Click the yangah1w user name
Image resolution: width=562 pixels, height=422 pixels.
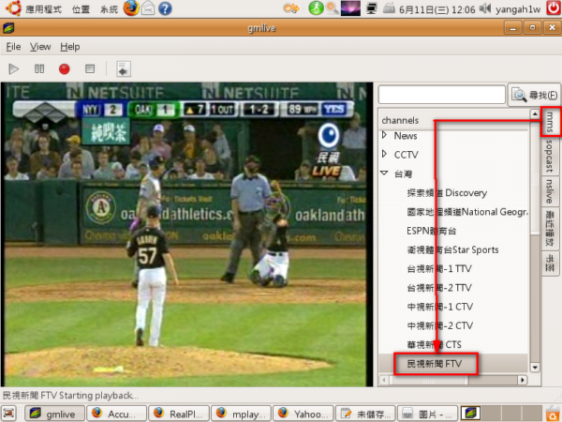pyautogui.click(x=518, y=9)
